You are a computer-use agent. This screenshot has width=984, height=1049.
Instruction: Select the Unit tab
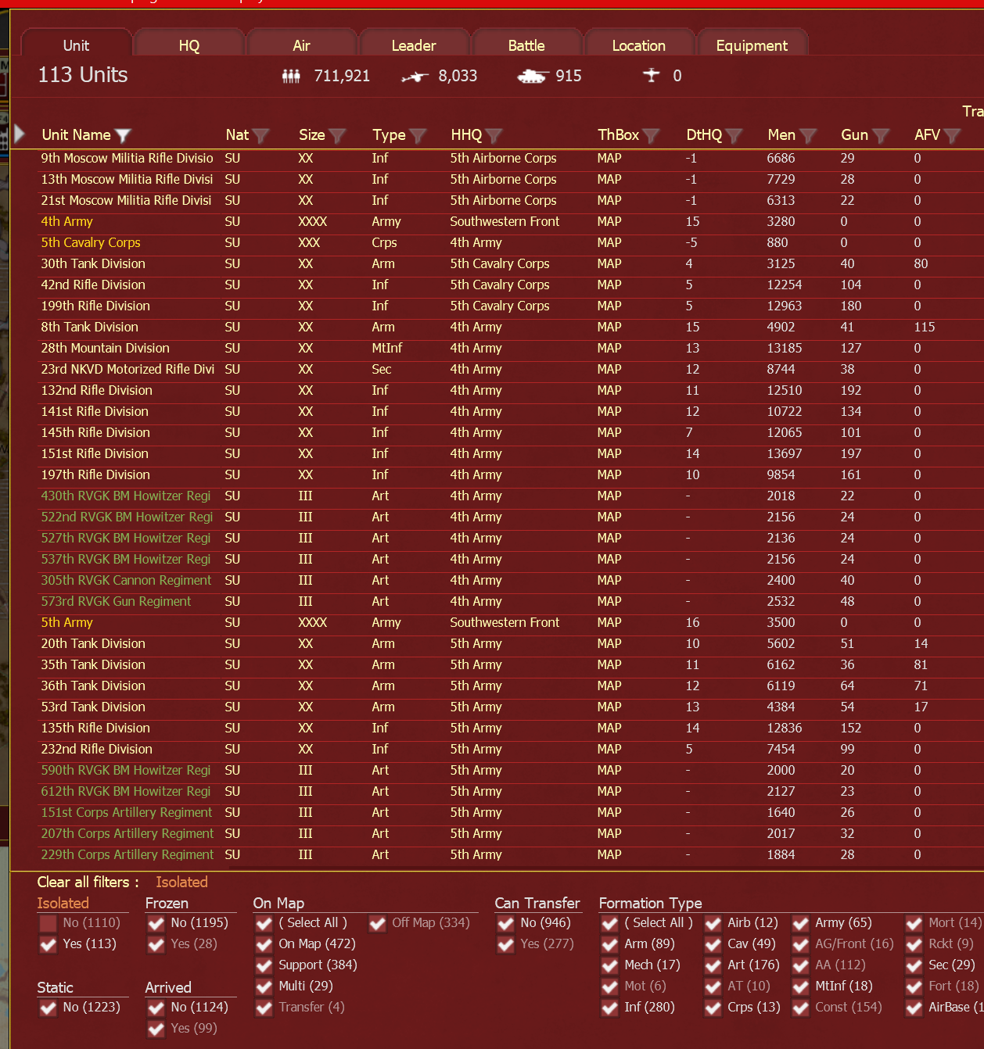coord(76,45)
